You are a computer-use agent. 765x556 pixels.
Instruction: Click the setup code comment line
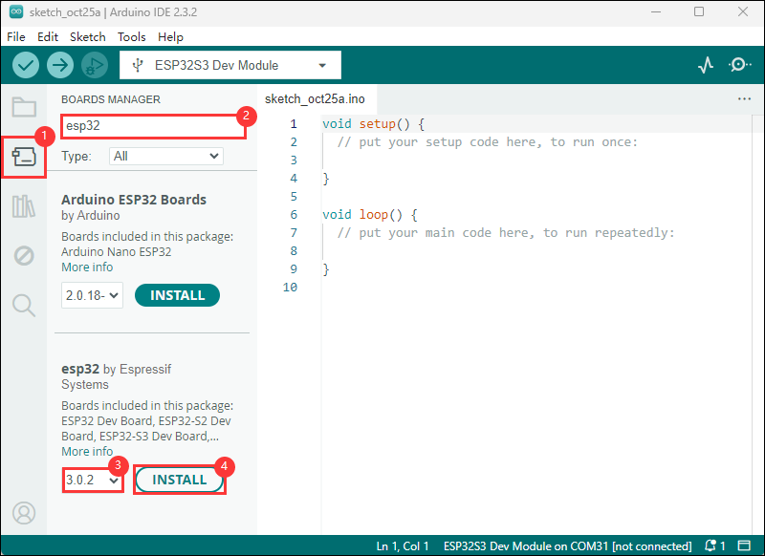pos(488,141)
